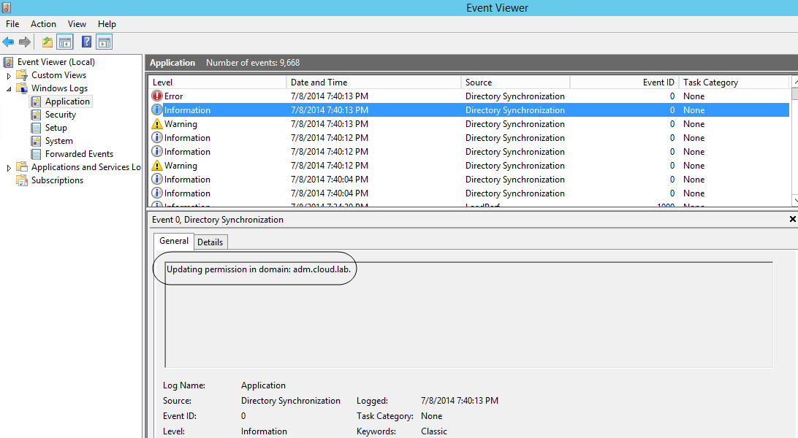
Task: Click the Up one level folder icon
Action: pyautogui.click(x=47, y=42)
